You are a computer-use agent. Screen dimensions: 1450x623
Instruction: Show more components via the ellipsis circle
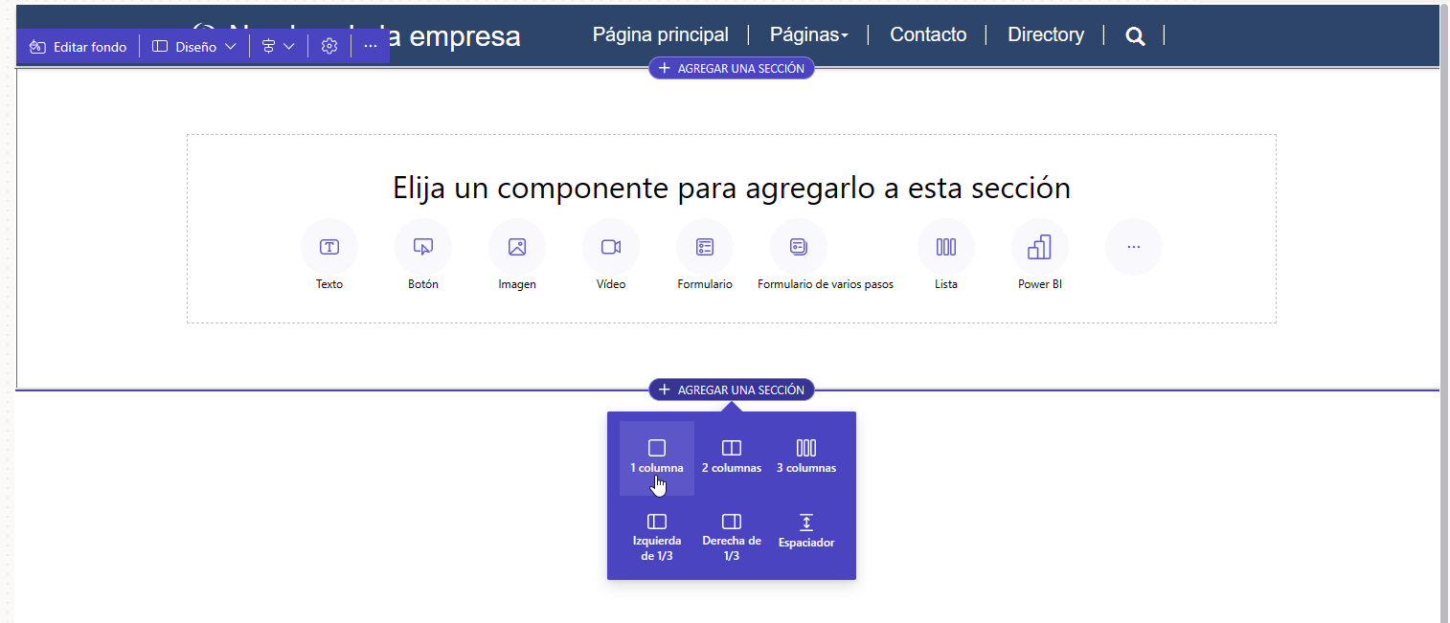[x=1133, y=246]
